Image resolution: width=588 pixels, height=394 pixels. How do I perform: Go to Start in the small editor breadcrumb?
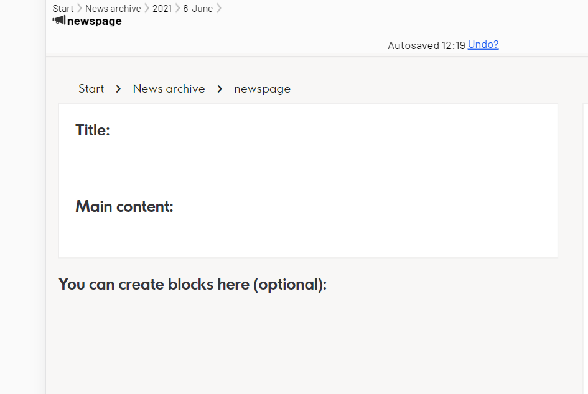click(63, 9)
